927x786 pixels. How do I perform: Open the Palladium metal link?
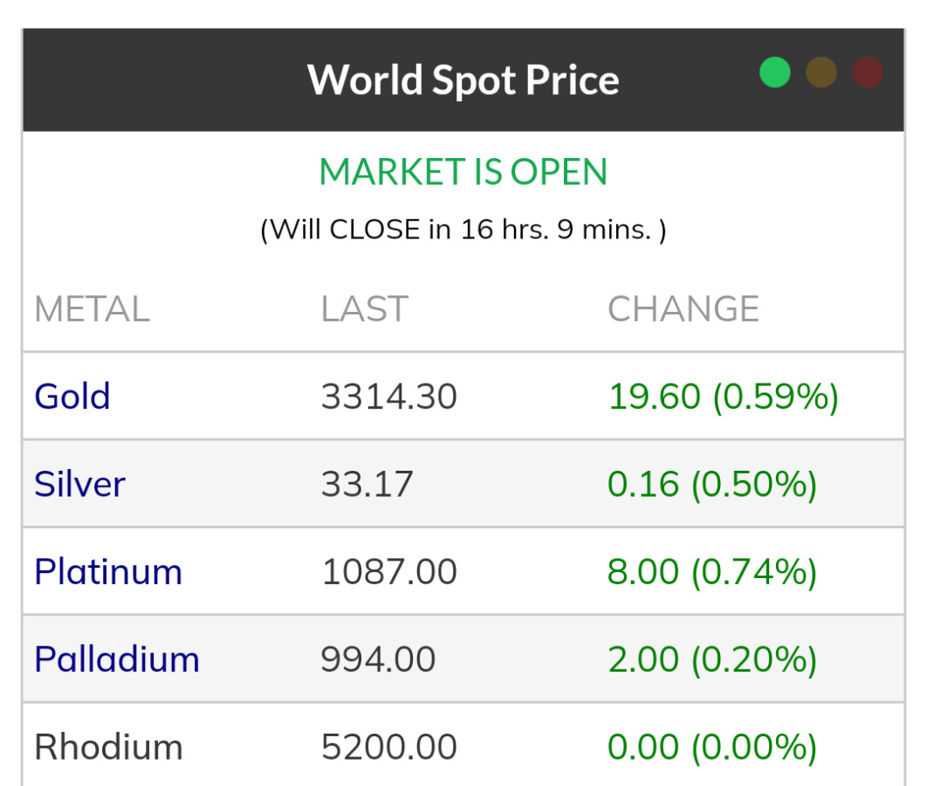click(x=117, y=659)
